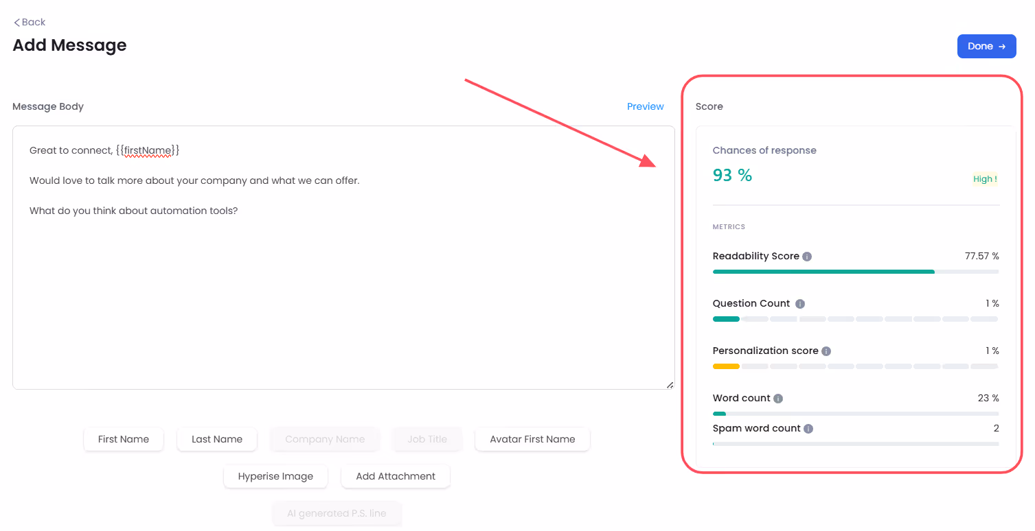Click the High ! badge
This screenshot has height=531, width=1035.
(985, 179)
